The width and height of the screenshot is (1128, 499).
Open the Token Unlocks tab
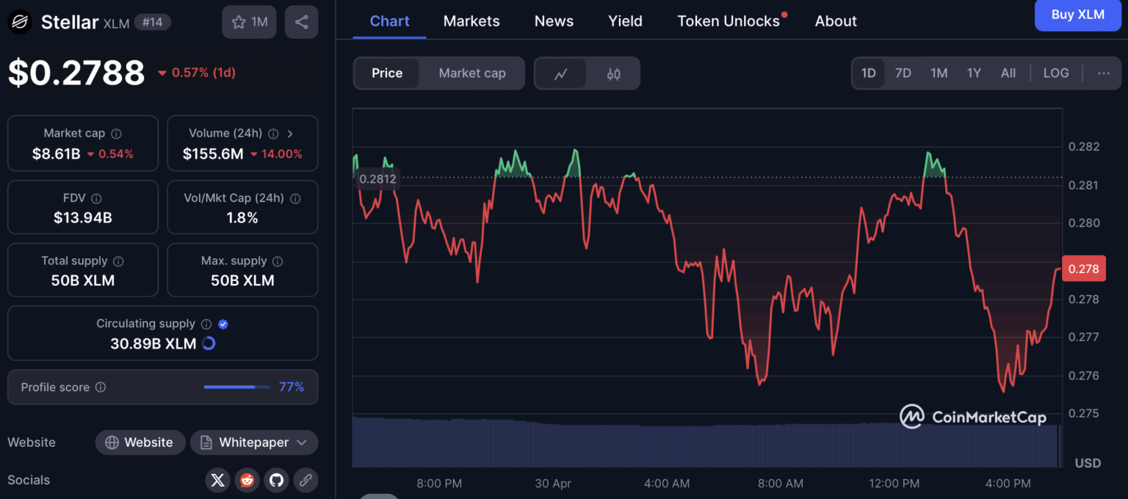coord(727,21)
